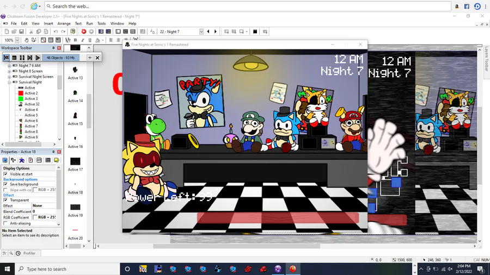Select Active 2 red object in tree

point(31,93)
